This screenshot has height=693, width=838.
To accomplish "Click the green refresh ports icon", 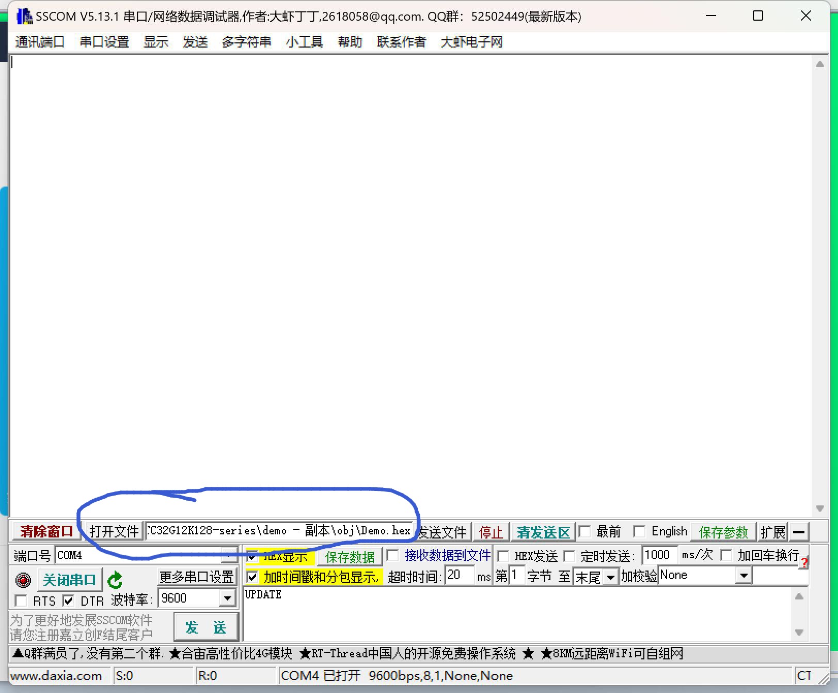I will point(115,580).
